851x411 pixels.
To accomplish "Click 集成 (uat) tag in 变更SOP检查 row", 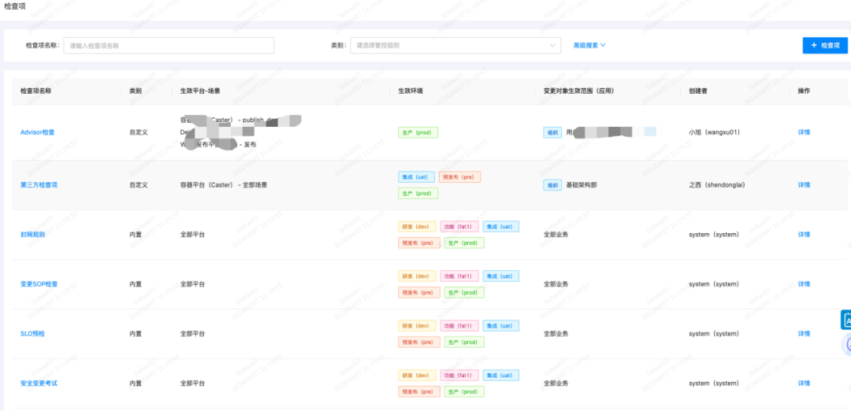I will coord(501,276).
